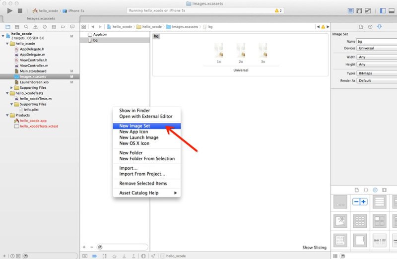The height and width of the screenshot is (259, 397).
Task: Click the 3x image well
Action: click(263, 50)
